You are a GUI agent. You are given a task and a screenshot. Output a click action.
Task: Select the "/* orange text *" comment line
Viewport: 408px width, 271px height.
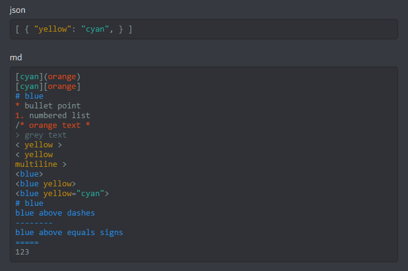point(52,125)
